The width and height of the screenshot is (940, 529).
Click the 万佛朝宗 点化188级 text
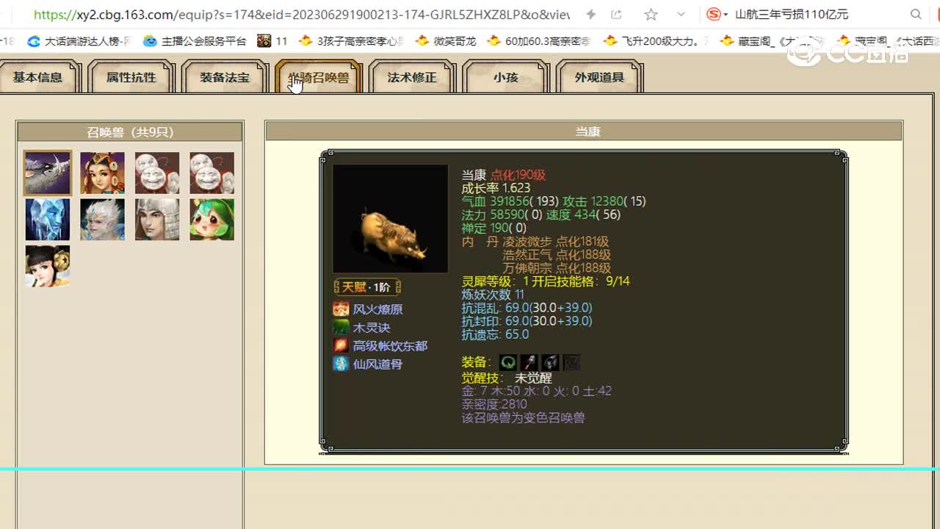click(557, 268)
